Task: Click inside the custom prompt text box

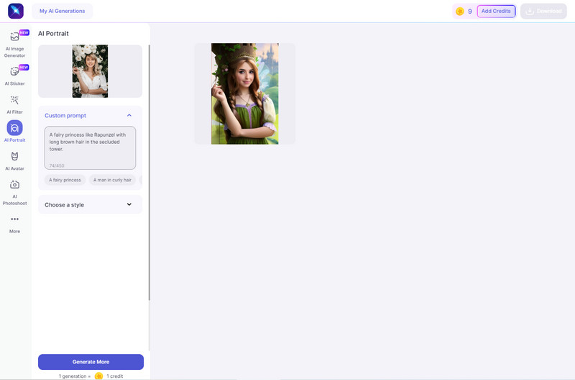Action: (90, 144)
